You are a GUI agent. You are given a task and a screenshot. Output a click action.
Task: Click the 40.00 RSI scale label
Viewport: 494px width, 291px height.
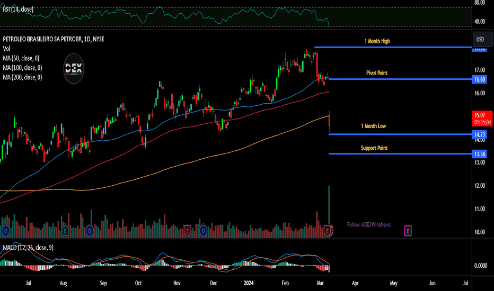[480, 22]
